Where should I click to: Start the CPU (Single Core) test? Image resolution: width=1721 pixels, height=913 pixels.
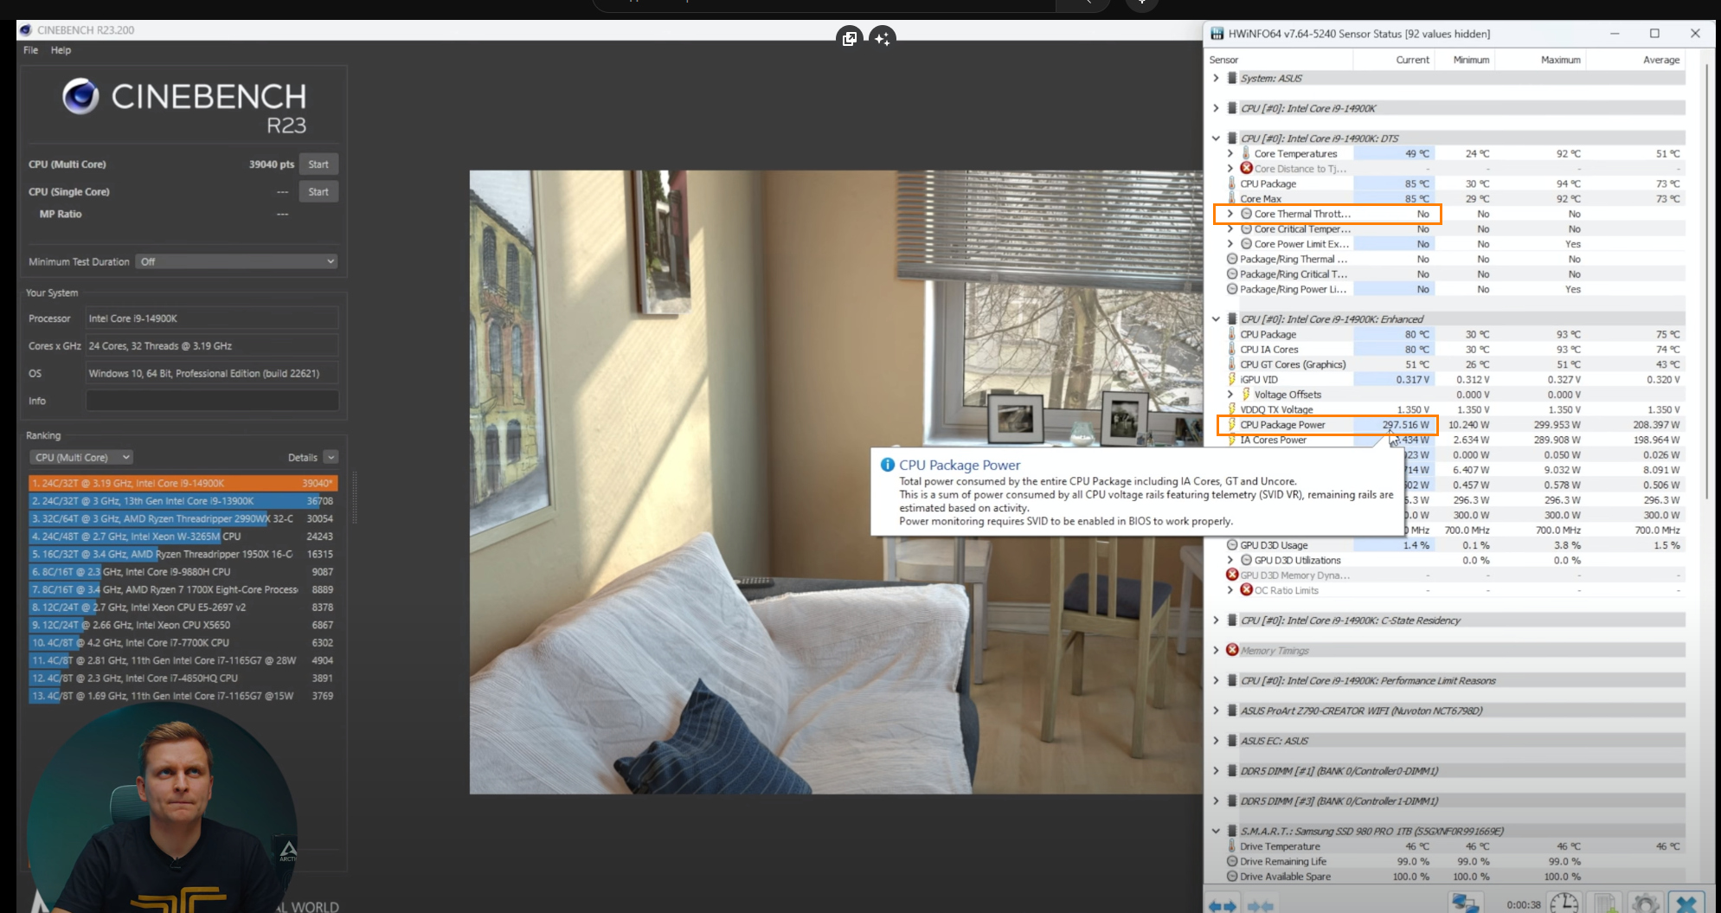coord(318,192)
